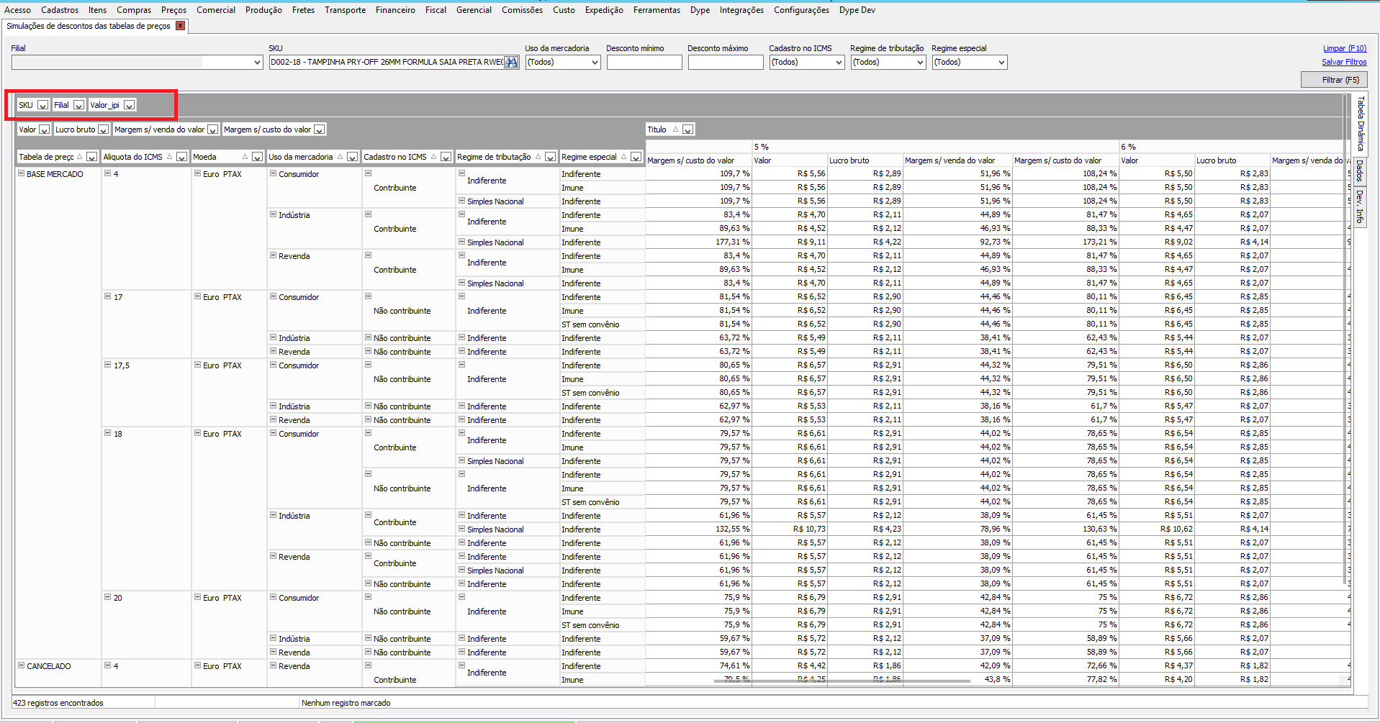The height and width of the screenshot is (723, 1380).
Task: Open Cadastro no ICMS filter dropdown
Action: coord(806,63)
